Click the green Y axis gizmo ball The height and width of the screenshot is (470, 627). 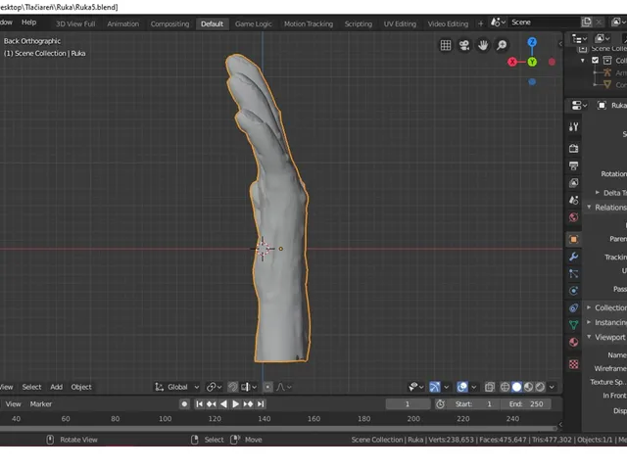(532, 62)
